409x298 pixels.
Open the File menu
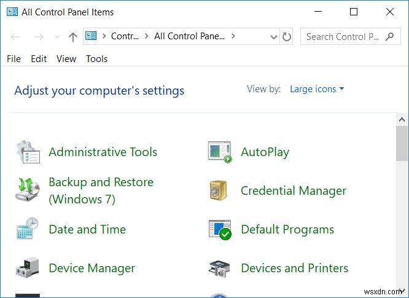(14, 59)
